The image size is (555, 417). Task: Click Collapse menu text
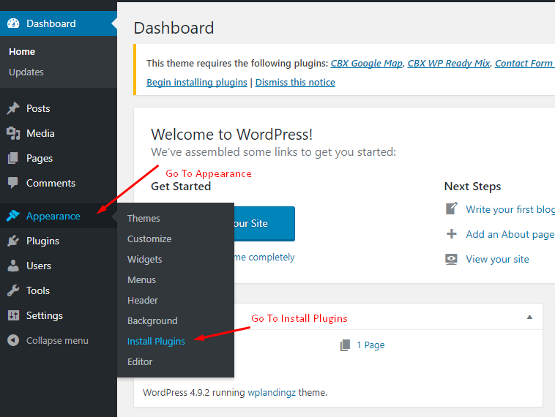coord(57,341)
